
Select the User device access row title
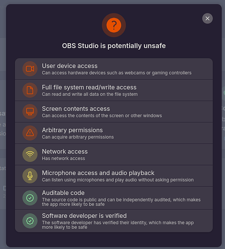pyautogui.click(x=70, y=66)
